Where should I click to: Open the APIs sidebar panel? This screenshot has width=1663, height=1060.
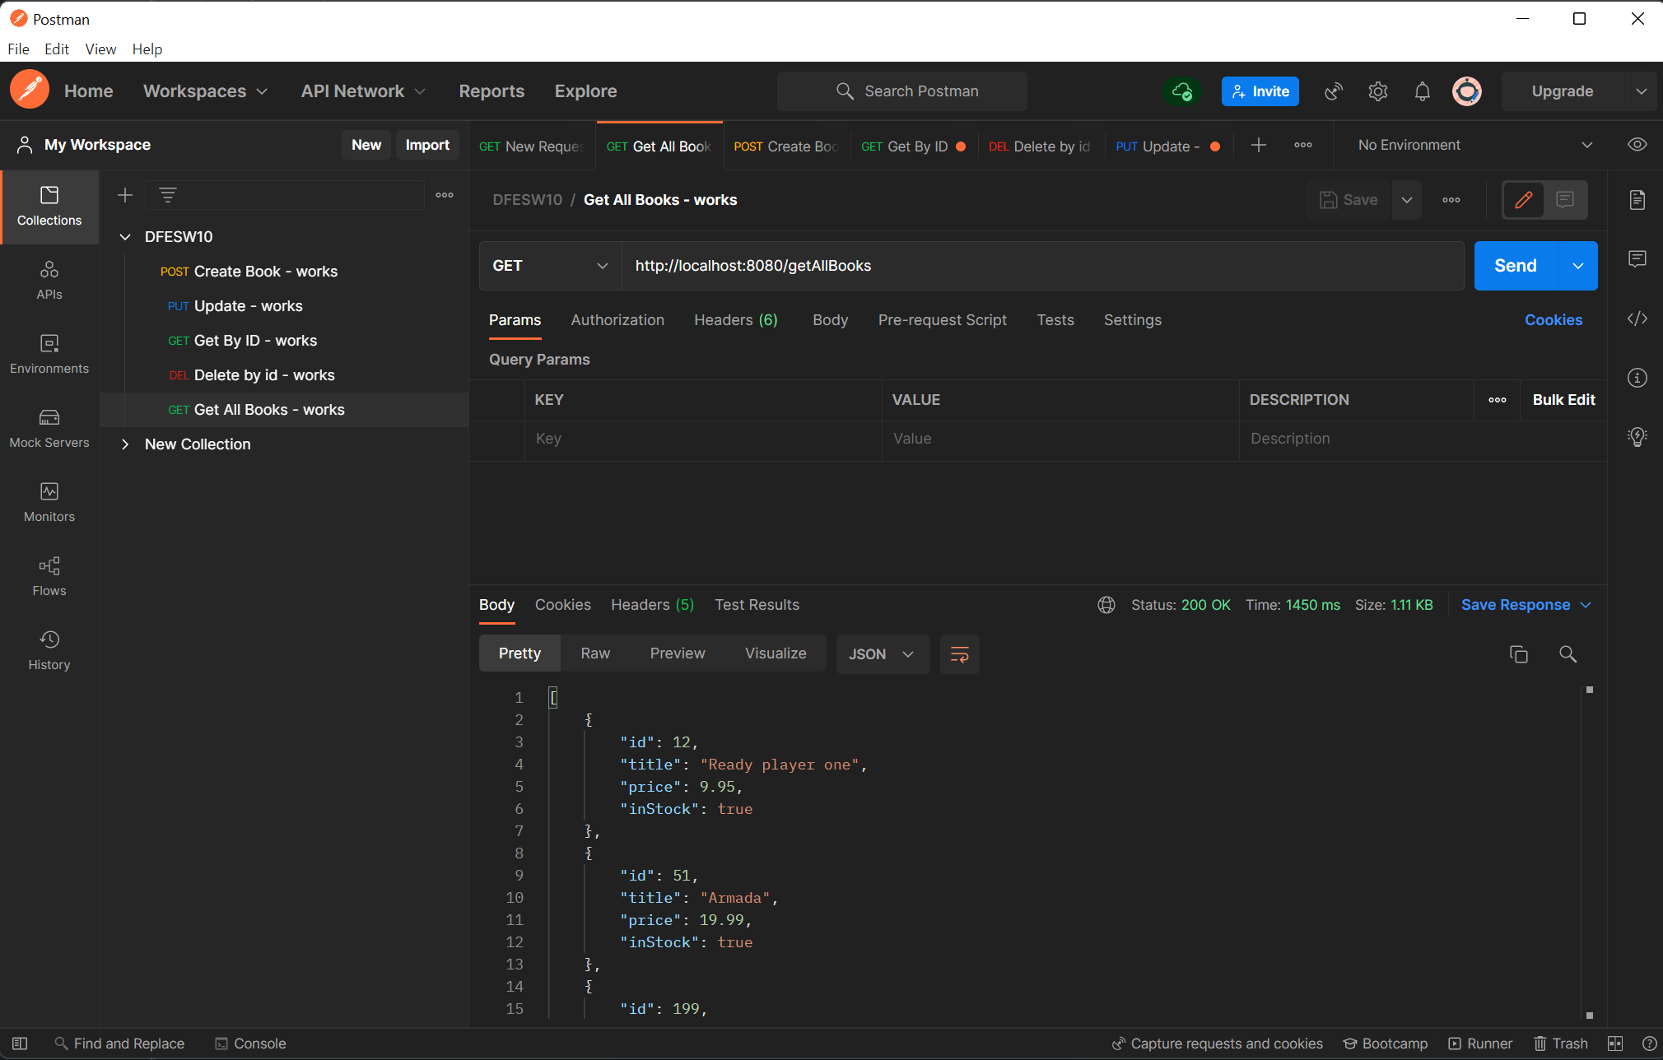tap(49, 281)
